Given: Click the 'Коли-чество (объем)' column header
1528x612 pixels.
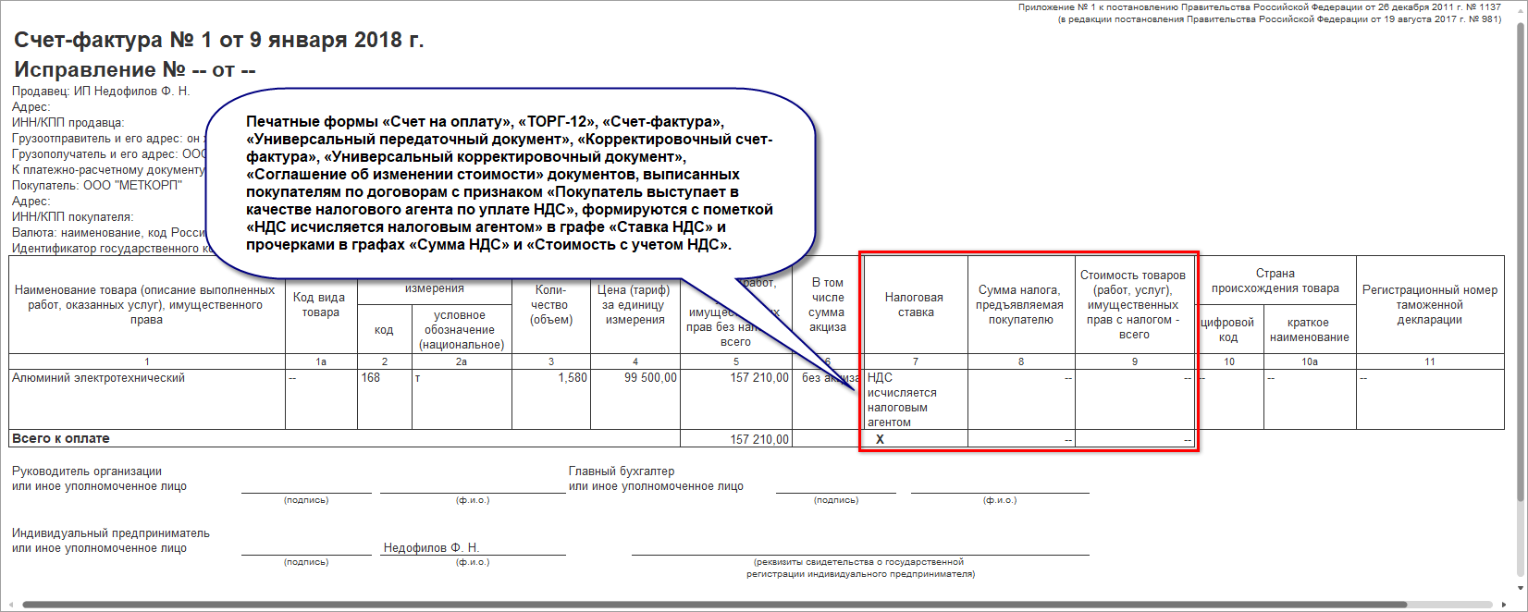Looking at the screenshot, I should [550, 304].
